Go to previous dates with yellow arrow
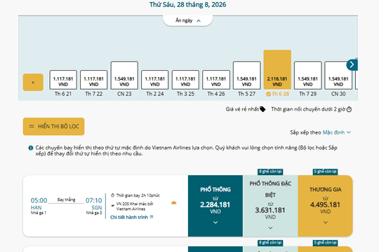 (x=33, y=83)
